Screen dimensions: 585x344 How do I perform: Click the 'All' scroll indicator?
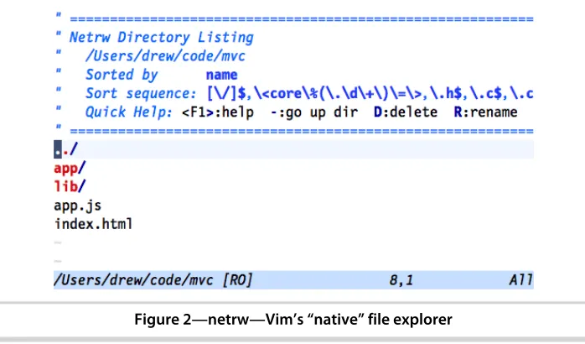coord(521,280)
